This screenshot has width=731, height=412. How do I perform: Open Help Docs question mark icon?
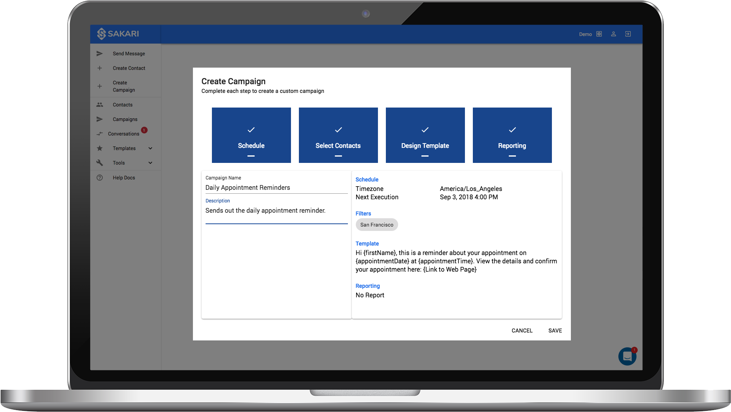[100, 178]
